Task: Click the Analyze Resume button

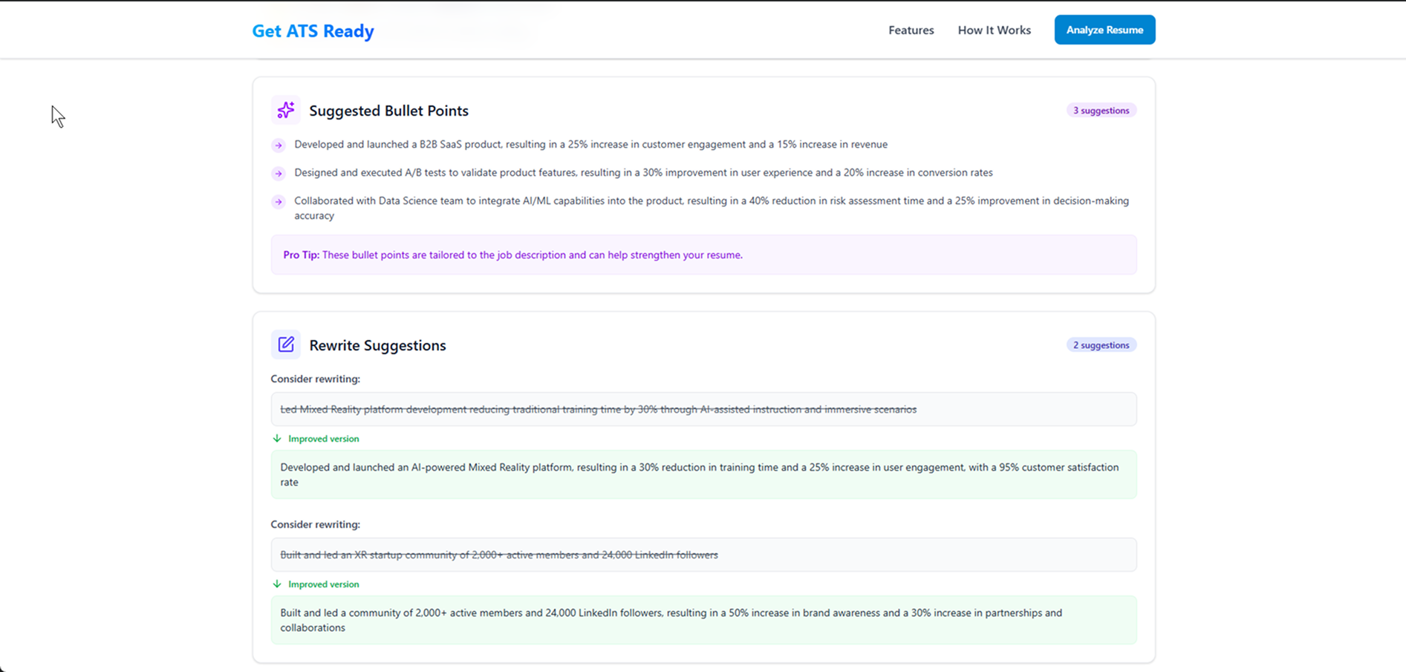Action: point(1104,30)
